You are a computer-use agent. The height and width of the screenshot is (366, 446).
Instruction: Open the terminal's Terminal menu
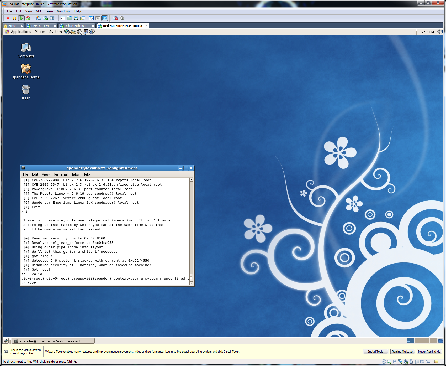point(60,174)
